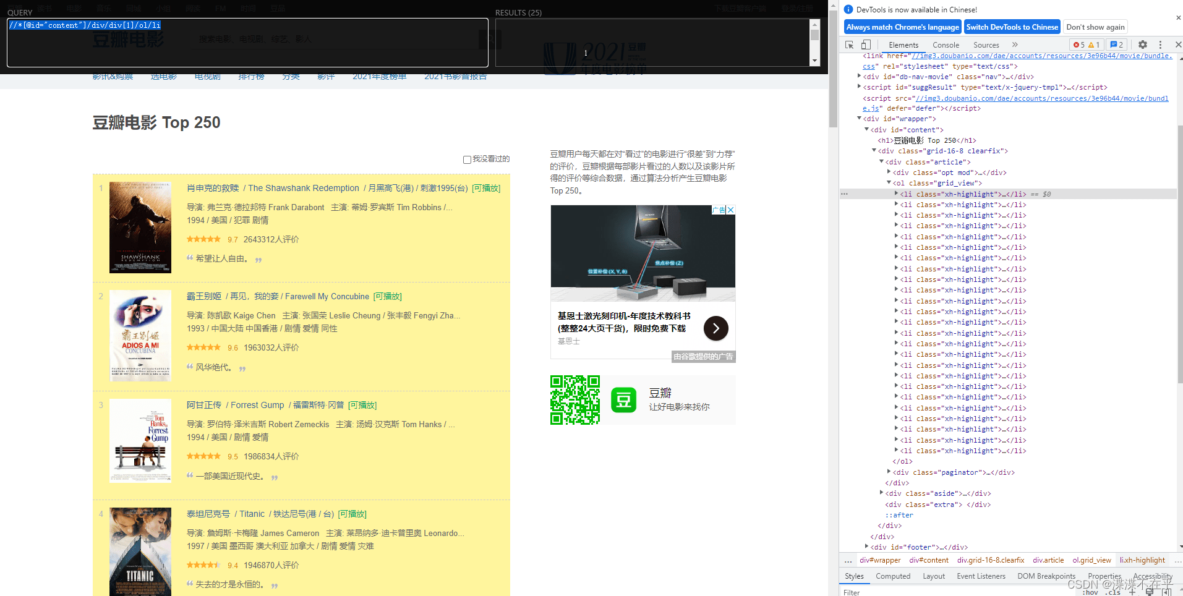This screenshot has height=596, width=1183.
Task: Collapse the ol class grid_view node
Action: click(x=889, y=182)
